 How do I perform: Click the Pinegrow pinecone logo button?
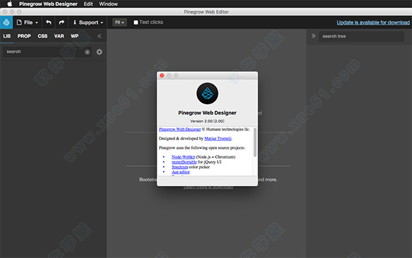pyautogui.click(x=6, y=23)
